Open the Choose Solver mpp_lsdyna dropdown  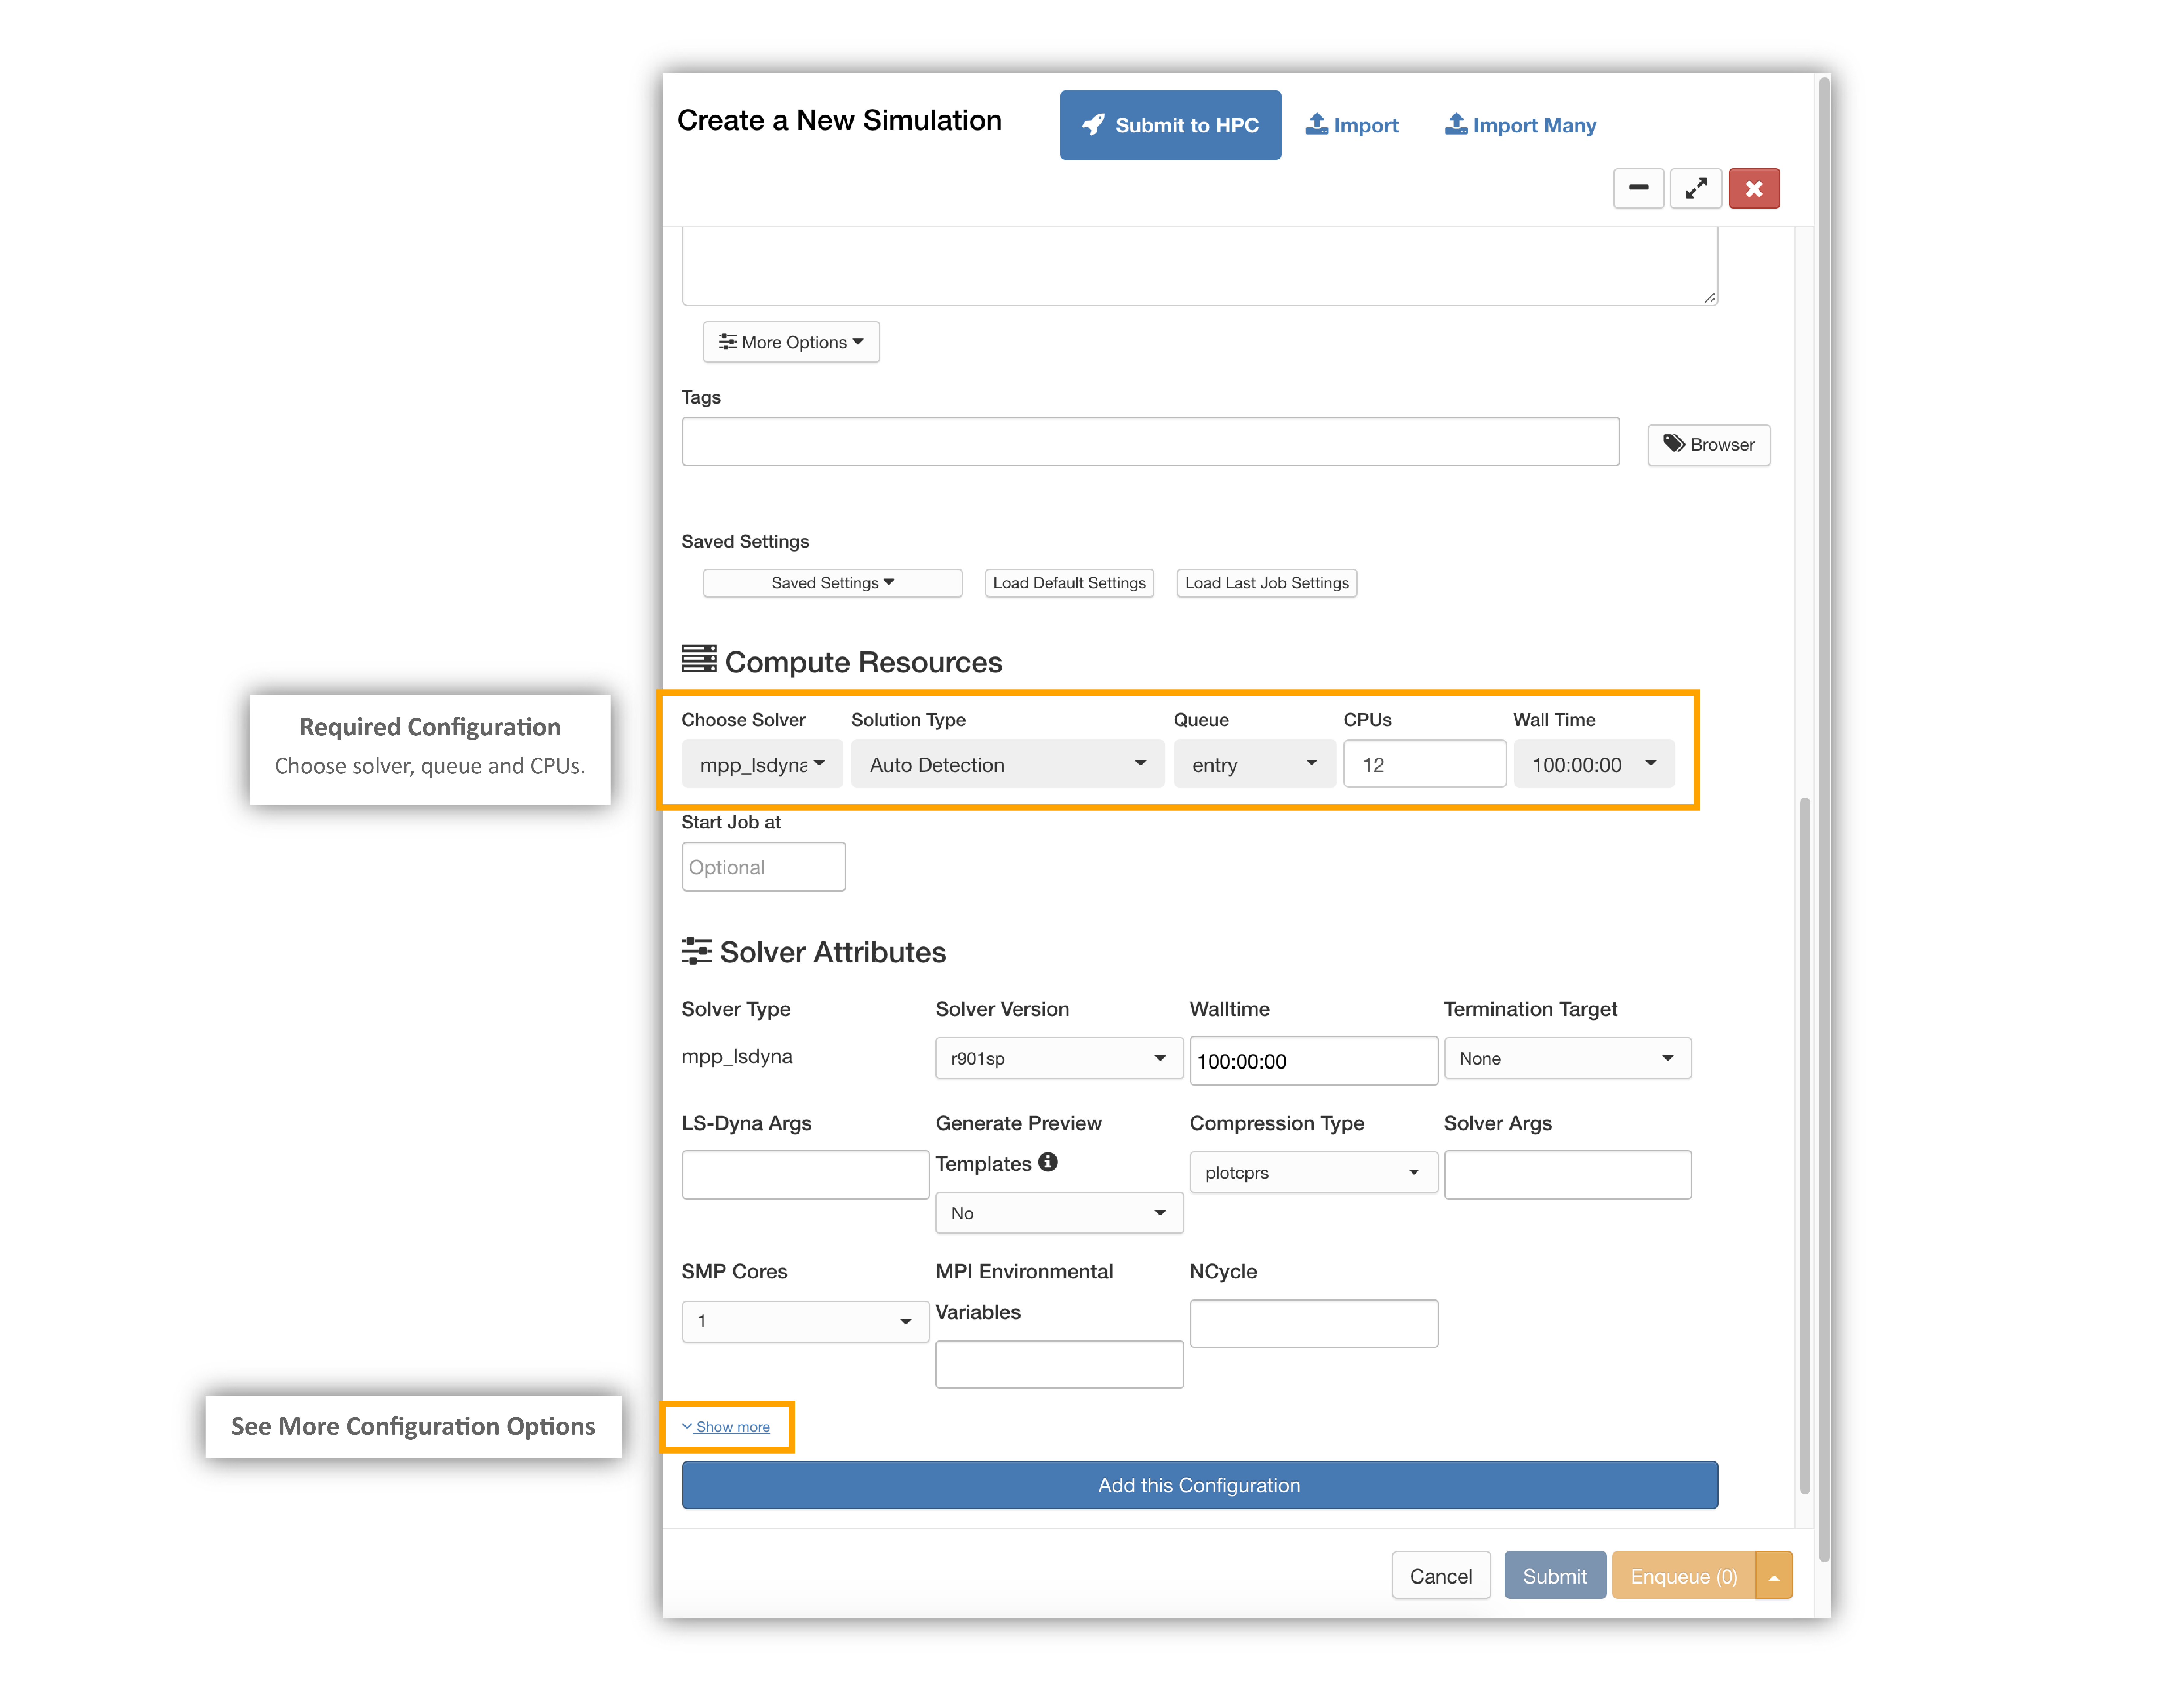(x=762, y=764)
